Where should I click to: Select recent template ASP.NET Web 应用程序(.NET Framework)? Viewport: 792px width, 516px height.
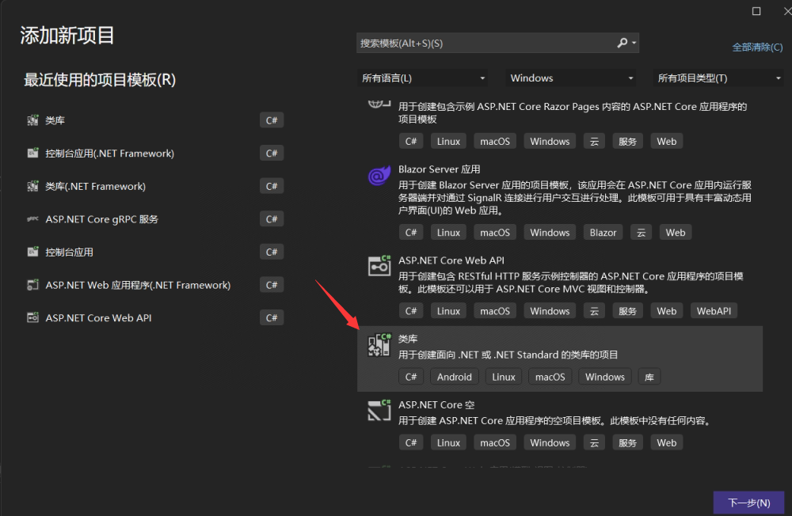tap(138, 285)
